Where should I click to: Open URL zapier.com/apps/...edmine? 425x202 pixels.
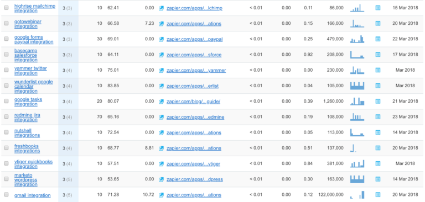pos(195,118)
